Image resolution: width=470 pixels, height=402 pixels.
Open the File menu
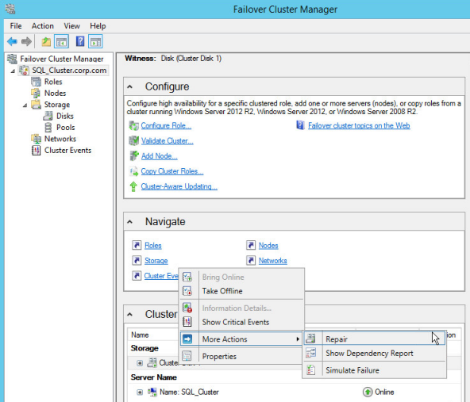pyautogui.click(x=16, y=26)
